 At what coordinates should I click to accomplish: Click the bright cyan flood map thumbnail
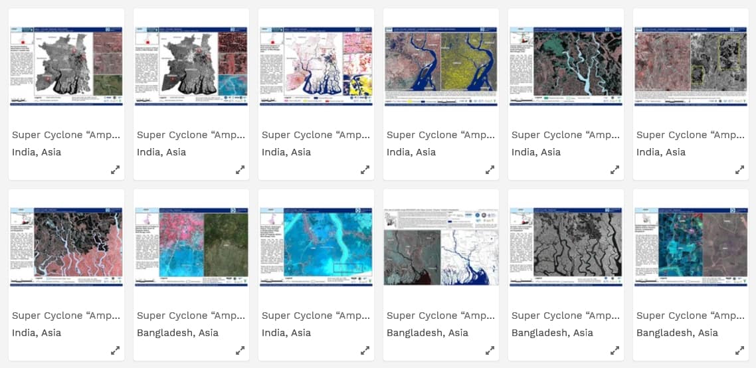[316, 247]
